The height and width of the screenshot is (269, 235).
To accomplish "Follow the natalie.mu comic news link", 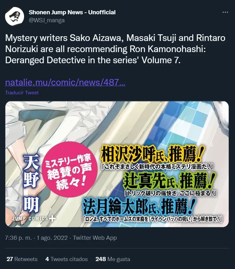I will 65,82.
